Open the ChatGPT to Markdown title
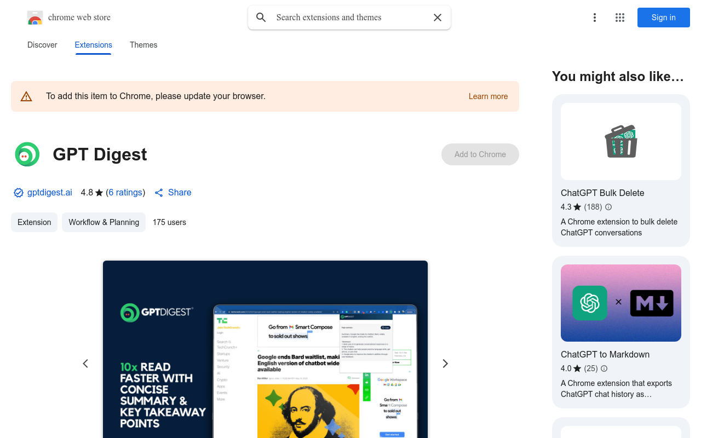This screenshot has height=438, width=701. point(605,354)
